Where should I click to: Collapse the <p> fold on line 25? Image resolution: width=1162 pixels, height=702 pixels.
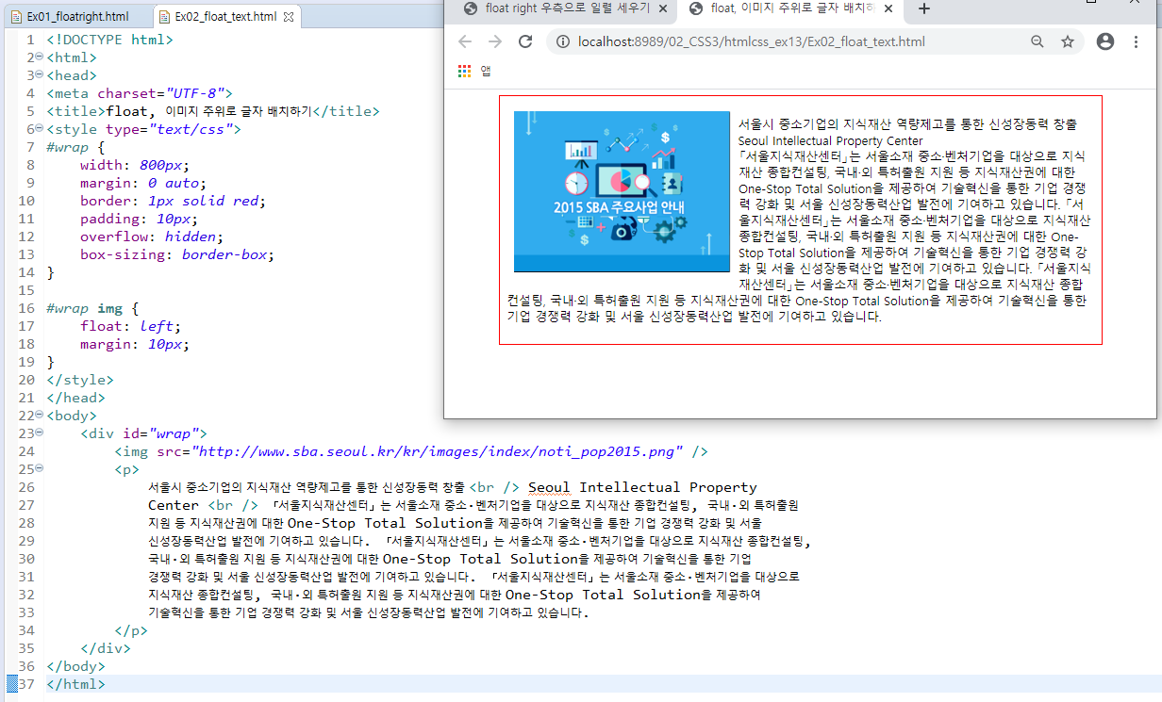tap(39, 469)
